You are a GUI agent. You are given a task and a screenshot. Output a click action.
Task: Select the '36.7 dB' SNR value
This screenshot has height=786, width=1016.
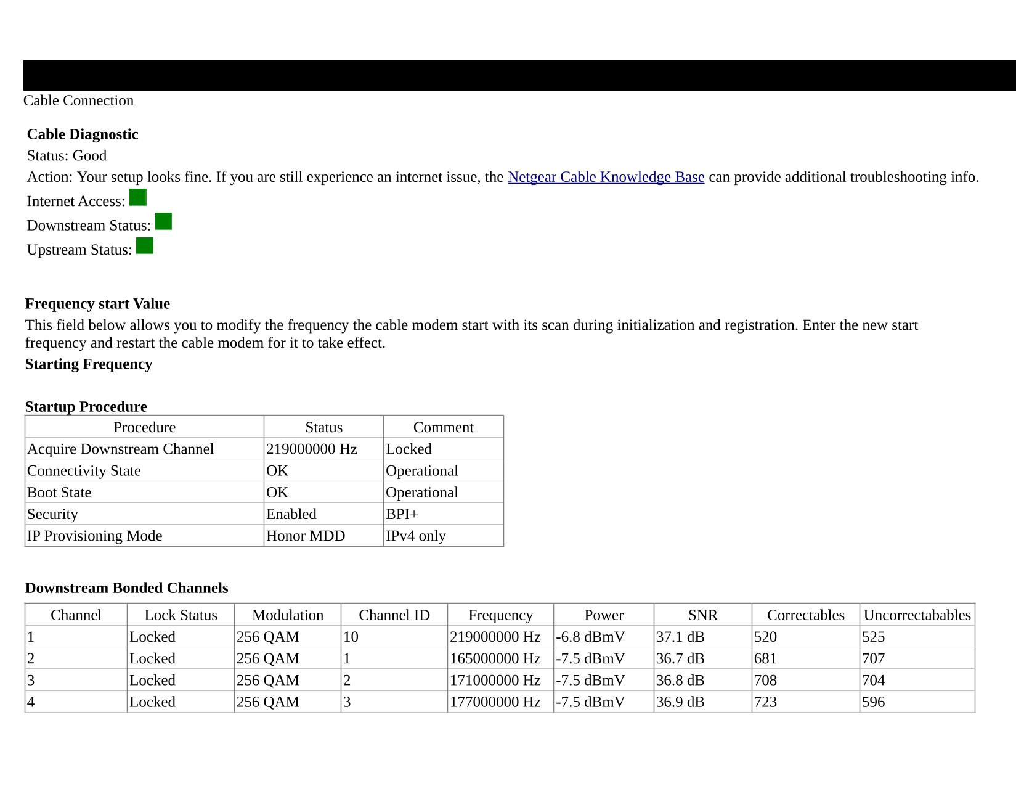tap(703, 658)
